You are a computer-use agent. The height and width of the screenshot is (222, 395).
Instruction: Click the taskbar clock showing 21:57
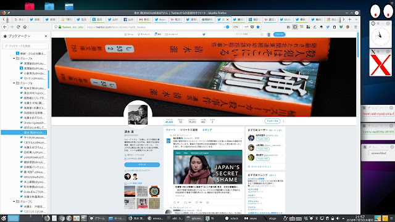pos(360,218)
